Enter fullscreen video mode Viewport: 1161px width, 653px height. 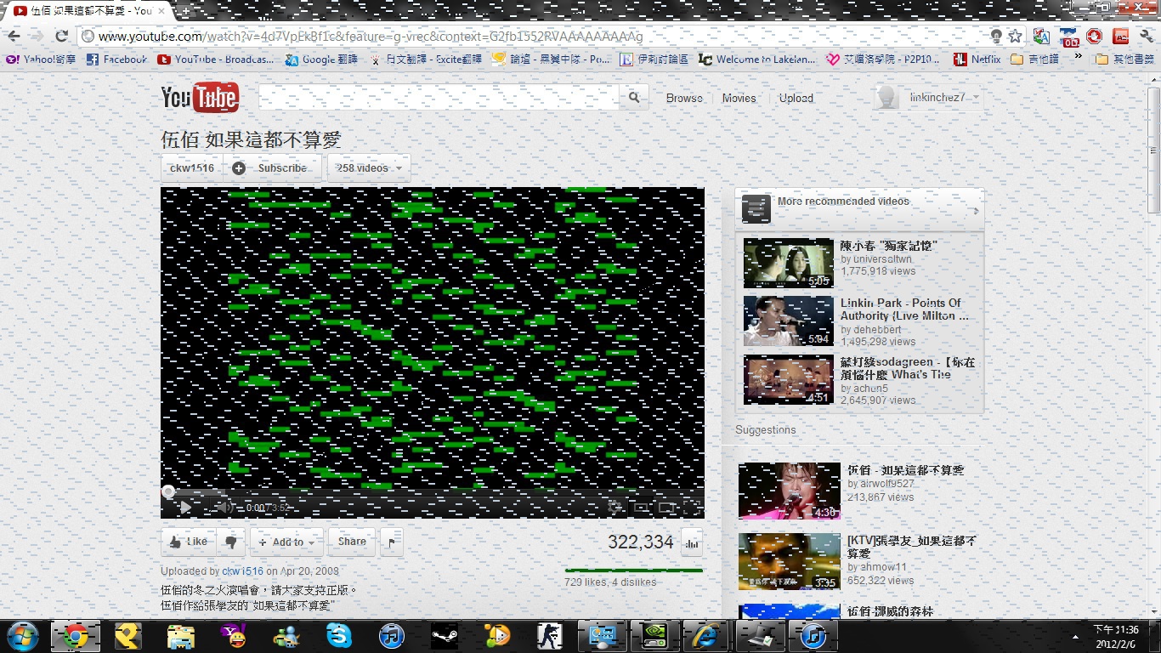point(692,508)
